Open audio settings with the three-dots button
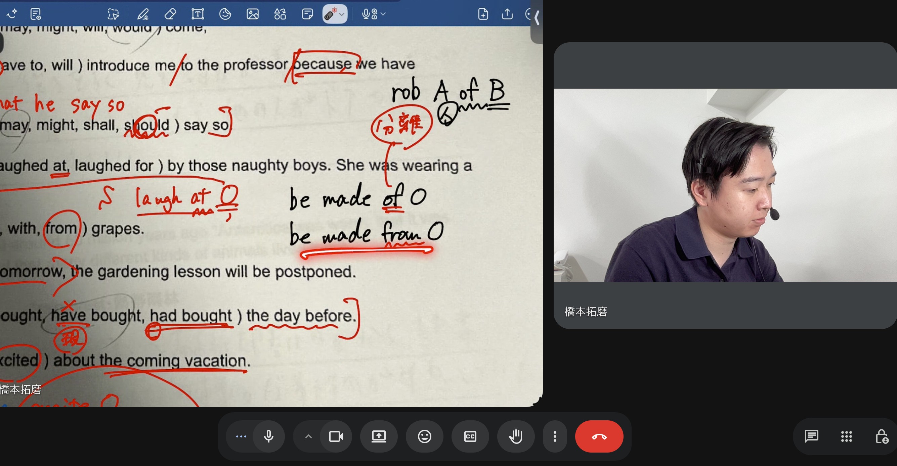 click(241, 436)
